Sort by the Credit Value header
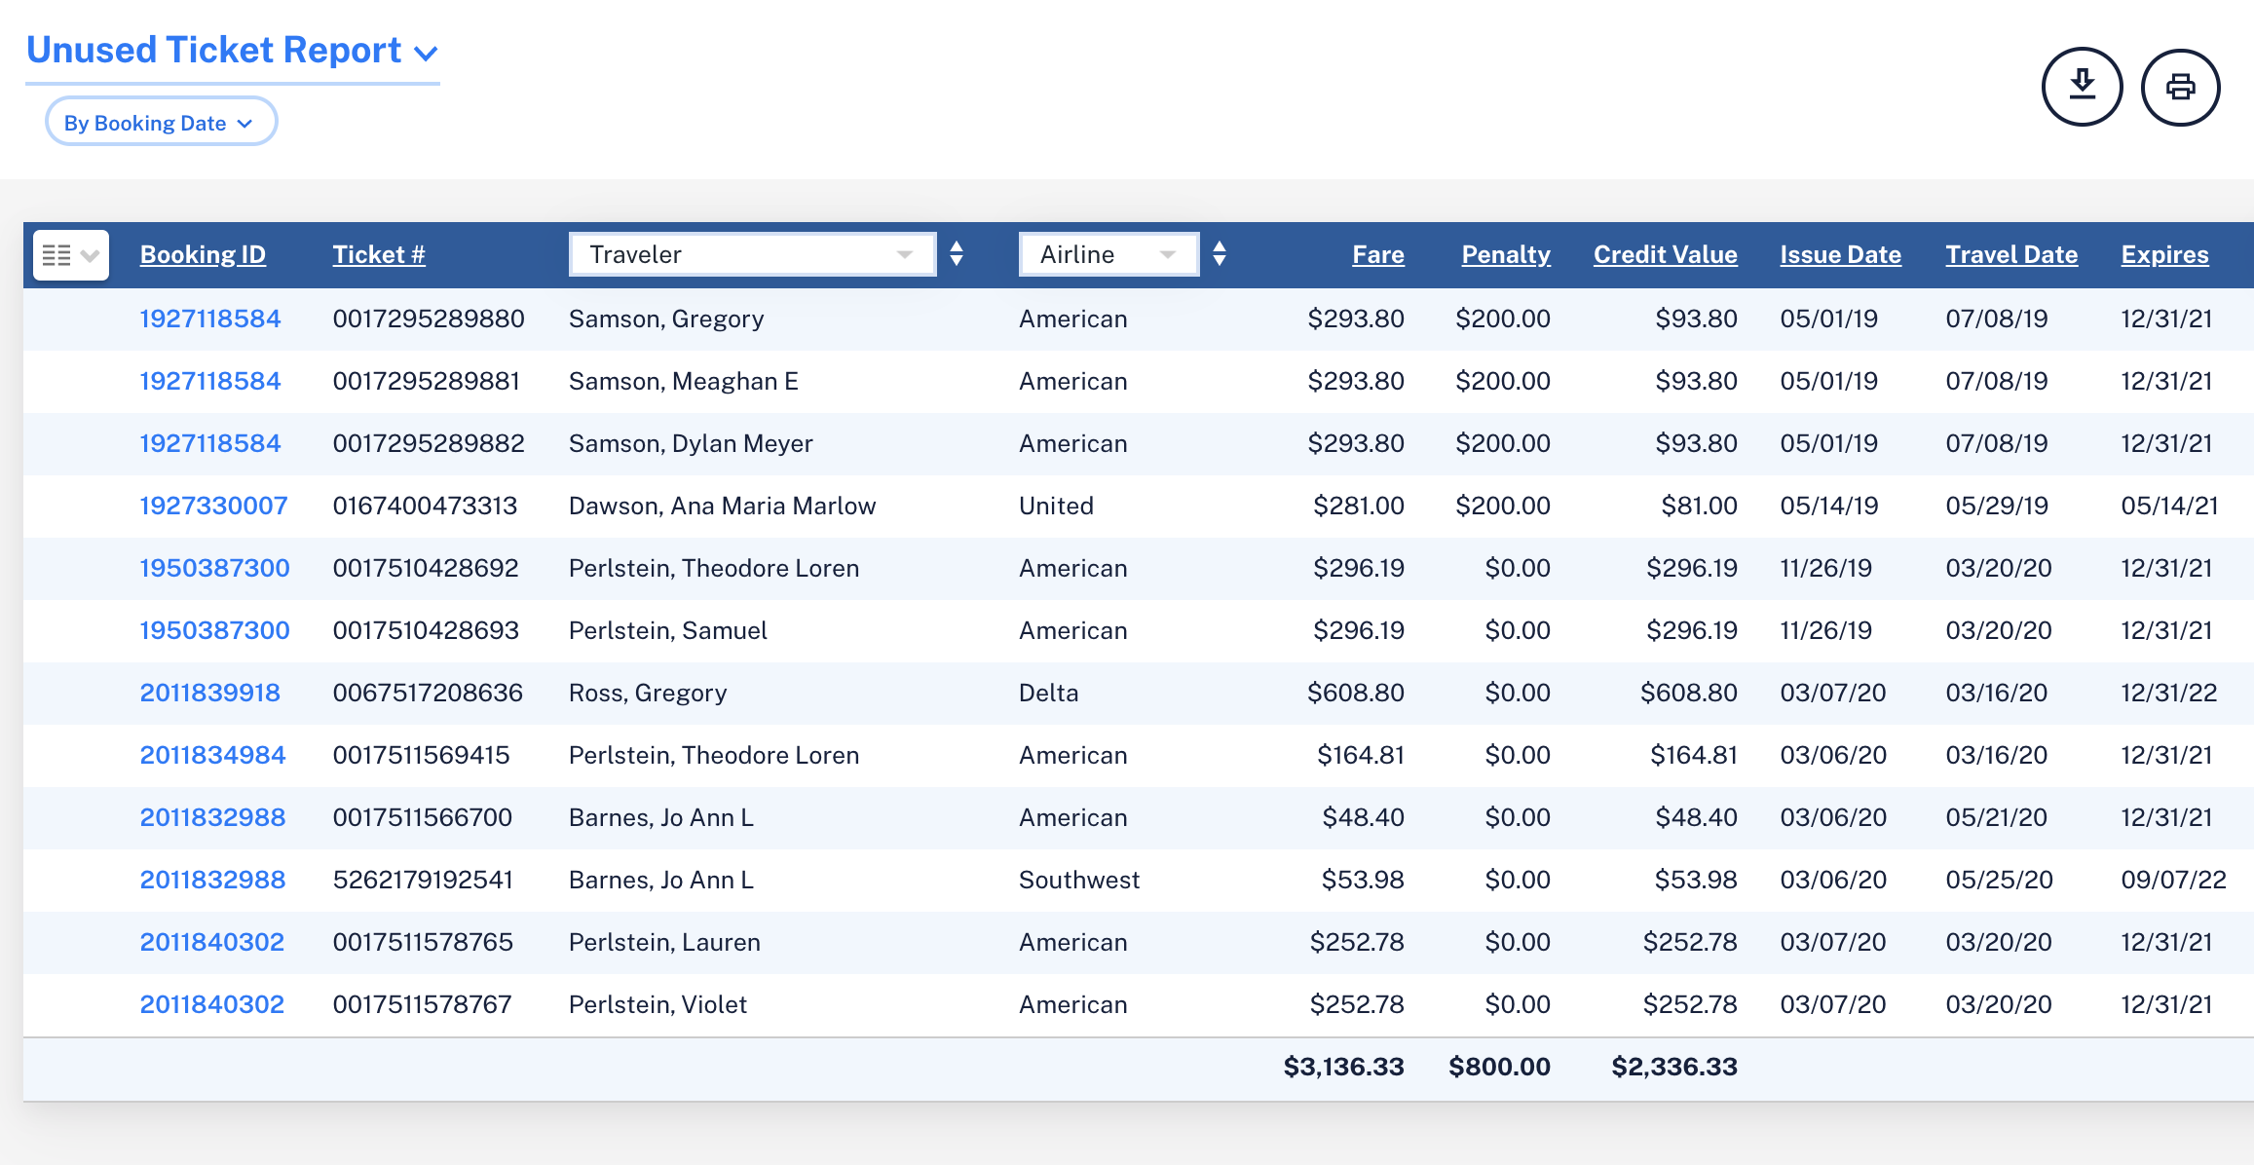Screen dimensions: 2254x1165 [1665, 254]
